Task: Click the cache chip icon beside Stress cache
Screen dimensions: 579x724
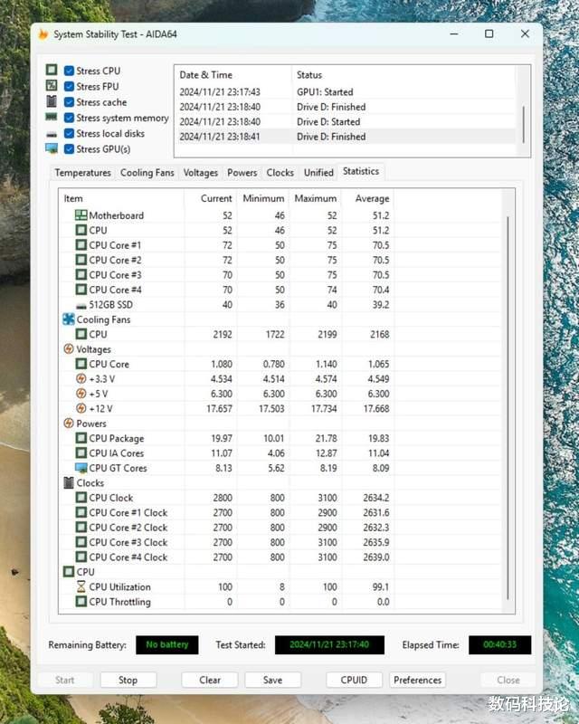Action: [52, 101]
